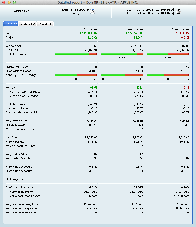This screenshot has height=227, width=196.
Task: Click the Avg gain value 408.57
Action: [x=93, y=87]
